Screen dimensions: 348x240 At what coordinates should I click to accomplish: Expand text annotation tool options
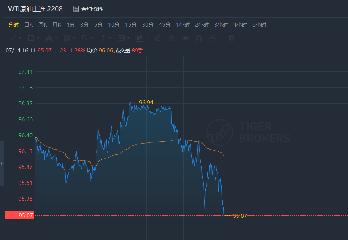(128, 38)
